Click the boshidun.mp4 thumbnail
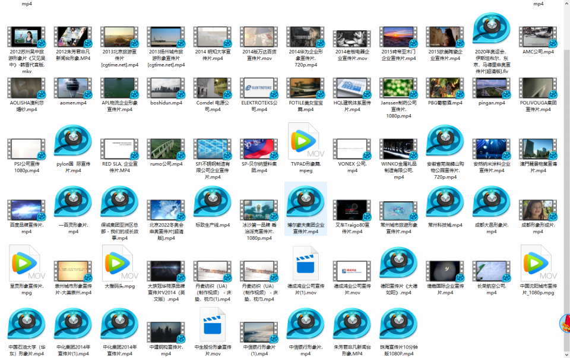Viewport: 570px width, 358px height. 166,88
